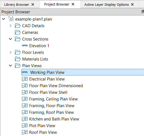144x136 pixels.
Task: Collapse the Plan Views folder
Action: (x=11, y=66)
